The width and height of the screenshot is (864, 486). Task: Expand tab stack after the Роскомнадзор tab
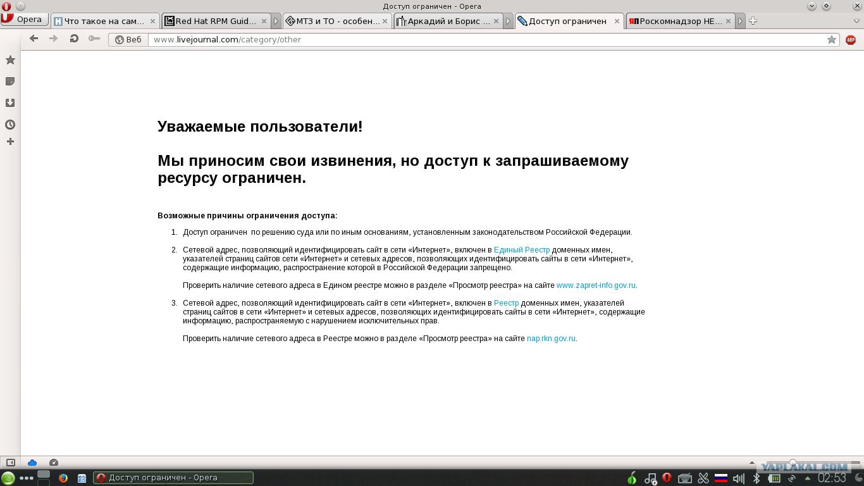pos(741,21)
